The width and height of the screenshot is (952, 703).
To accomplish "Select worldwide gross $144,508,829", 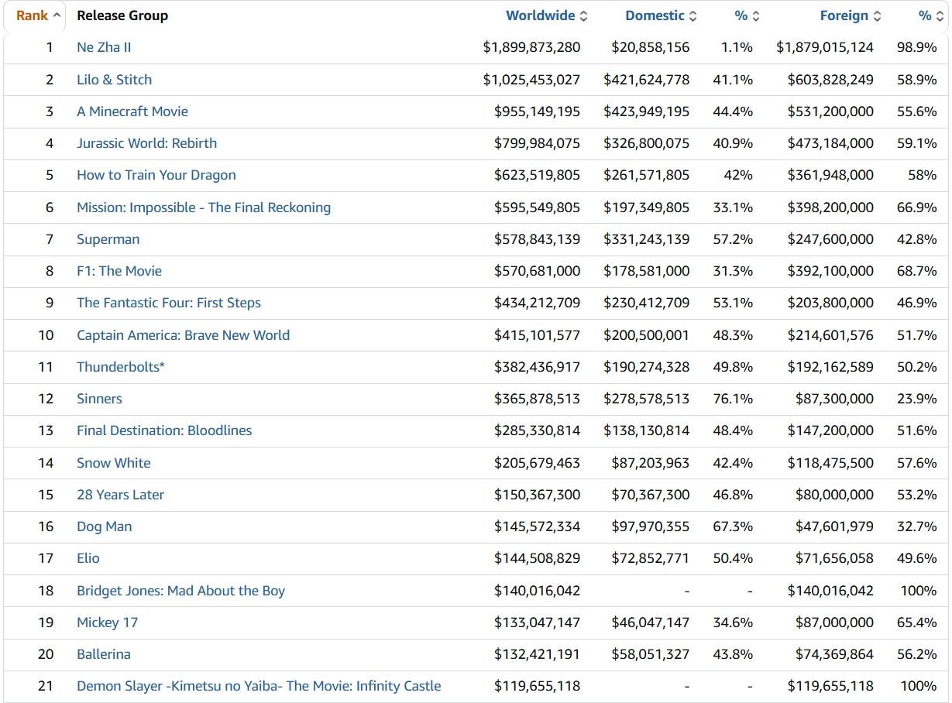I will [x=537, y=558].
